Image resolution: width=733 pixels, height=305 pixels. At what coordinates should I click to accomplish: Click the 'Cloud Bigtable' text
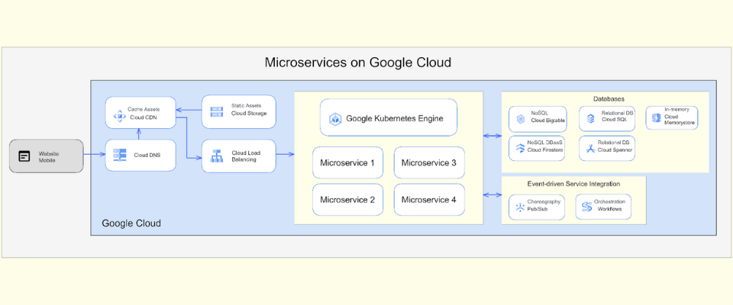(x=548, y=120)
